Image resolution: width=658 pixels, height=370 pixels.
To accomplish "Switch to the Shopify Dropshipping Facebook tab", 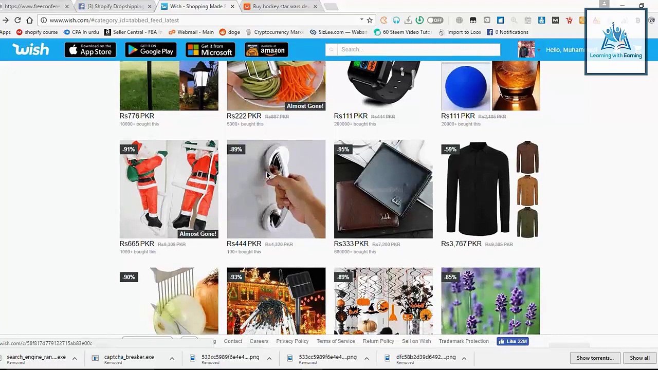I will (116, 6).
